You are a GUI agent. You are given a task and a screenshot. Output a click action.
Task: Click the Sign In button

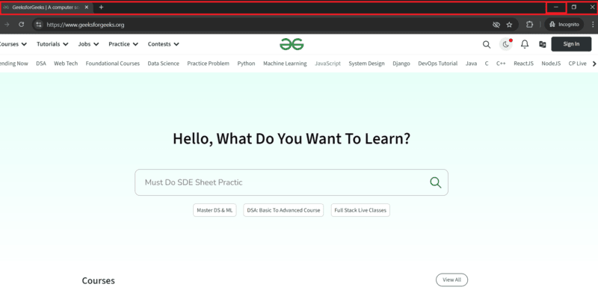[571, 44]
